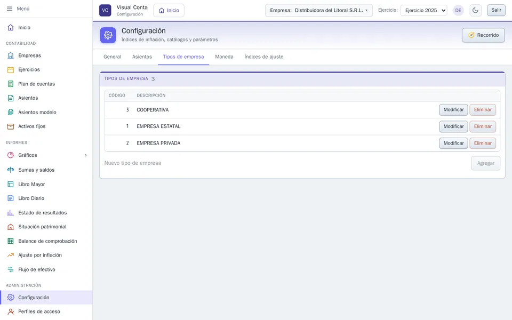This screenshot has height=320, width=512.
Task: Click the Sumas y saldos scale icon
Action: pyautogui.click(x=11, y=170)
